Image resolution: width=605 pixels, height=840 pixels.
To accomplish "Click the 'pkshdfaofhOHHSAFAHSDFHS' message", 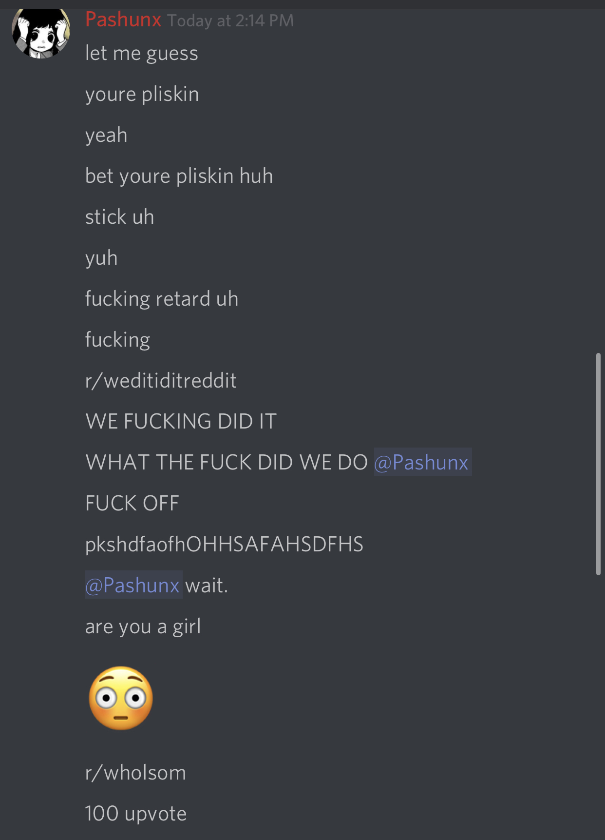I will 225,544.
